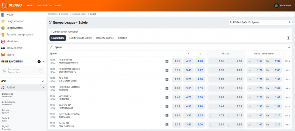Show 97 more markets for Shakhtar match
295x131 pixels.
(288, 70)
